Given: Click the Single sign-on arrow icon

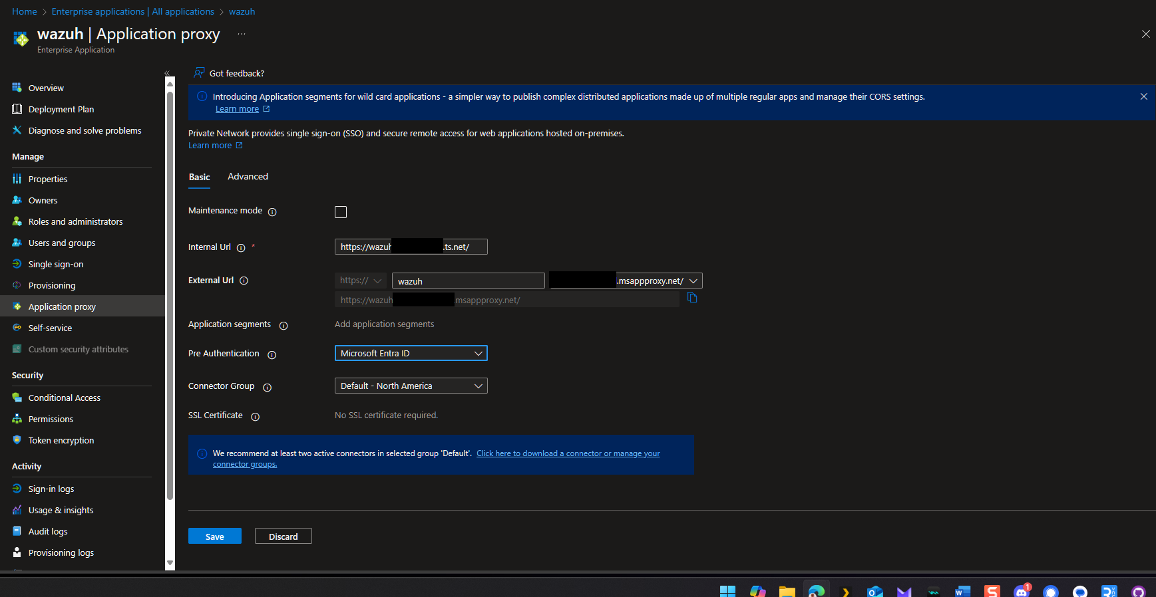Looking at the screenshot, I should point(17,264).
